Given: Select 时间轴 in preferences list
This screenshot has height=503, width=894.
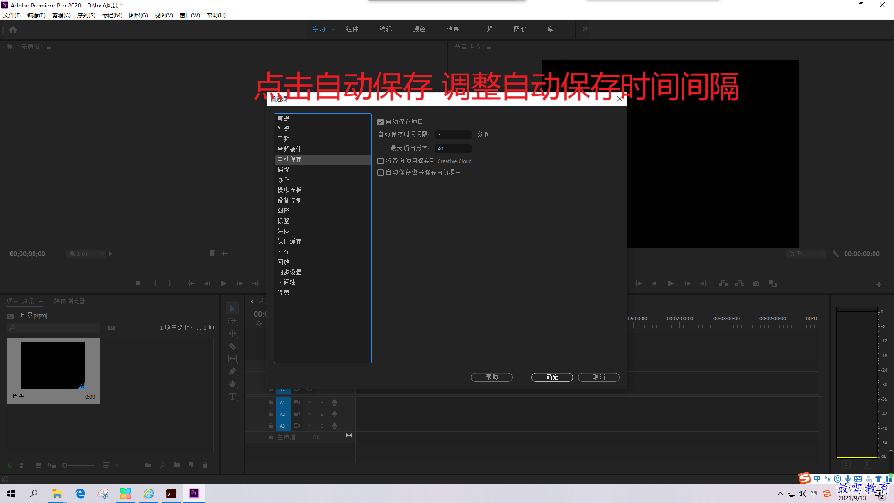Looking at the screenshot, I should [x=322, y=282].
